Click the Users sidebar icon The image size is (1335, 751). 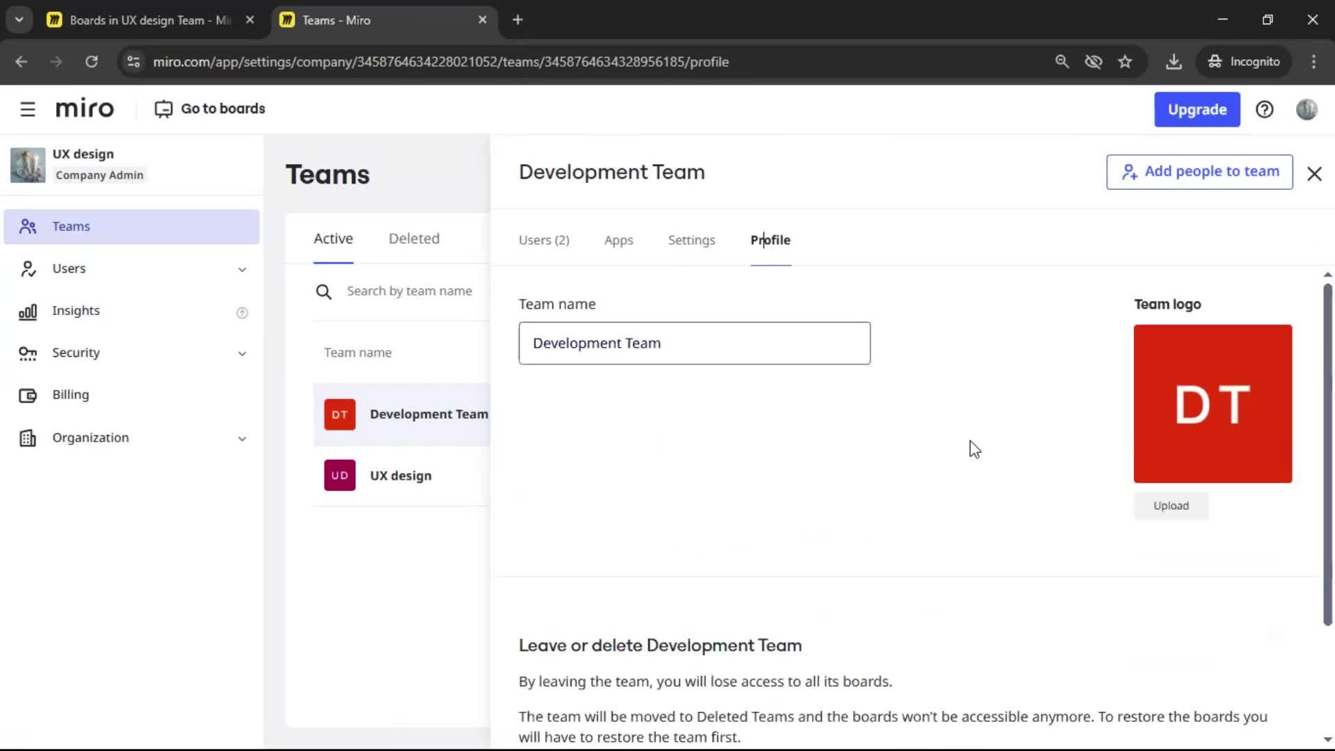click(x=28, y=268)
